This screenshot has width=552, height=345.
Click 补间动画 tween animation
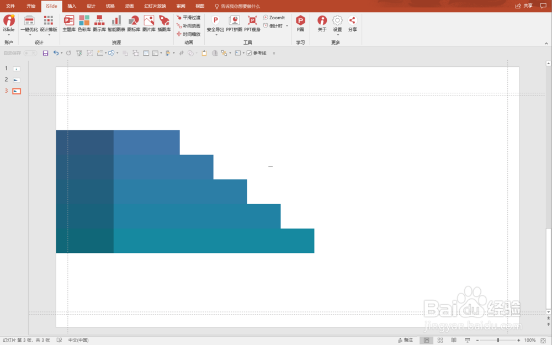coord(188,26)
